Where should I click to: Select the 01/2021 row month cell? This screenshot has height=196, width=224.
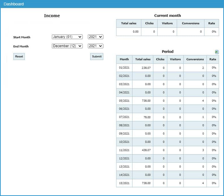click(124, 68)
